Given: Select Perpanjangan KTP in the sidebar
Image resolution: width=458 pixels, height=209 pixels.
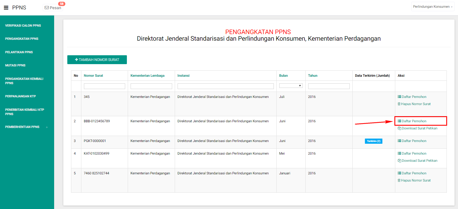Looking at the screenshot, I should pos(20,96).
